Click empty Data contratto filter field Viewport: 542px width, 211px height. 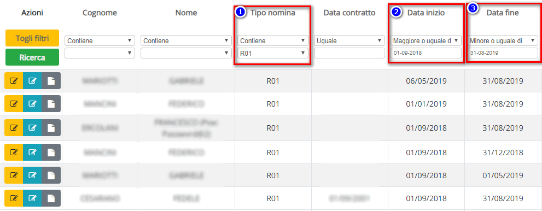[349, 53]
